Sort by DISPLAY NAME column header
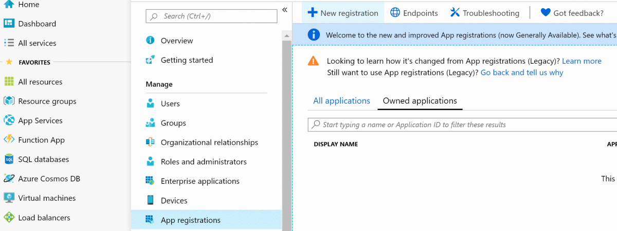This screenshot has width=617, height=231. point(336,144)
